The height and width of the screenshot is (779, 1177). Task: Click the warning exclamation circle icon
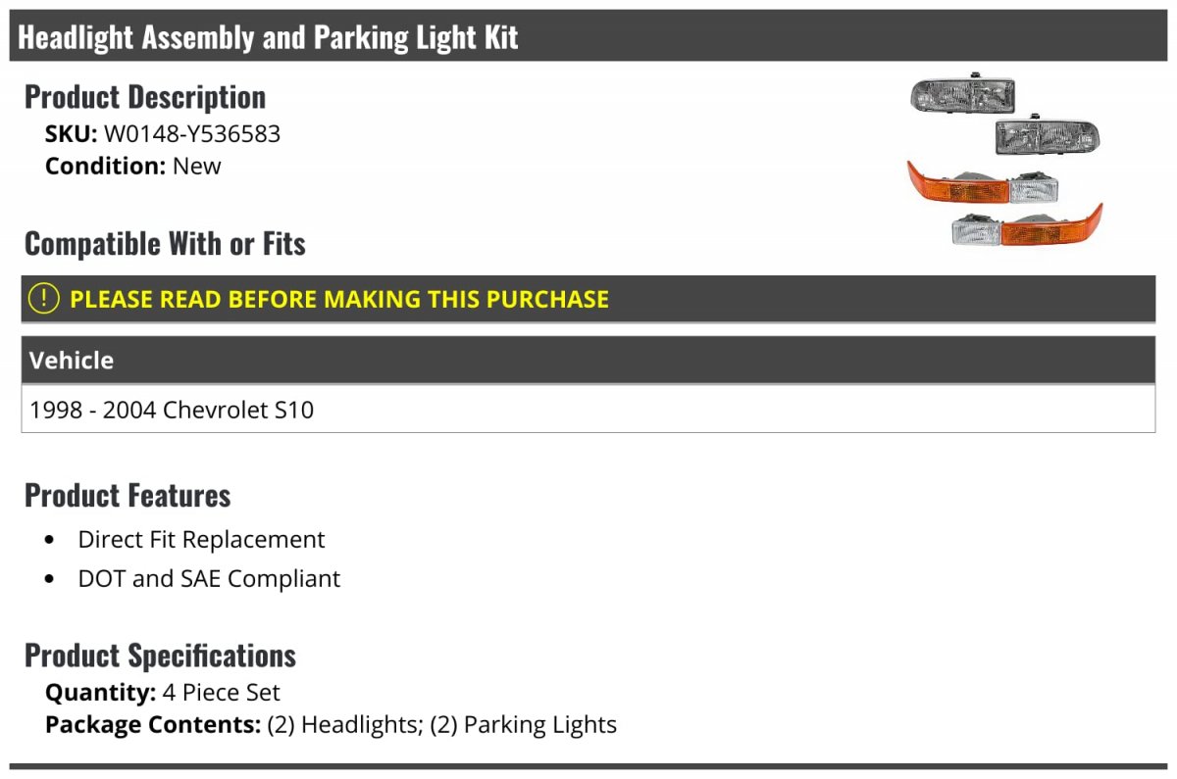coord(43,299)
